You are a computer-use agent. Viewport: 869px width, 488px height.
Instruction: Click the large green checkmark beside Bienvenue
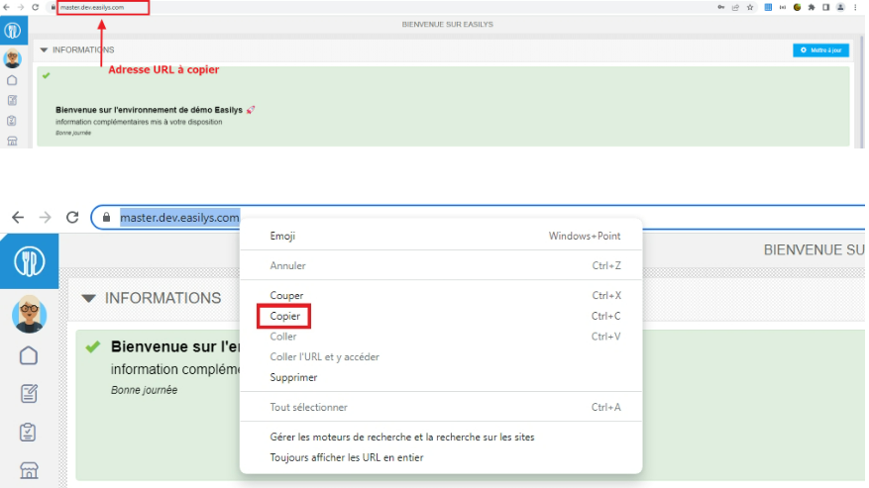click(x=93, y=346)
